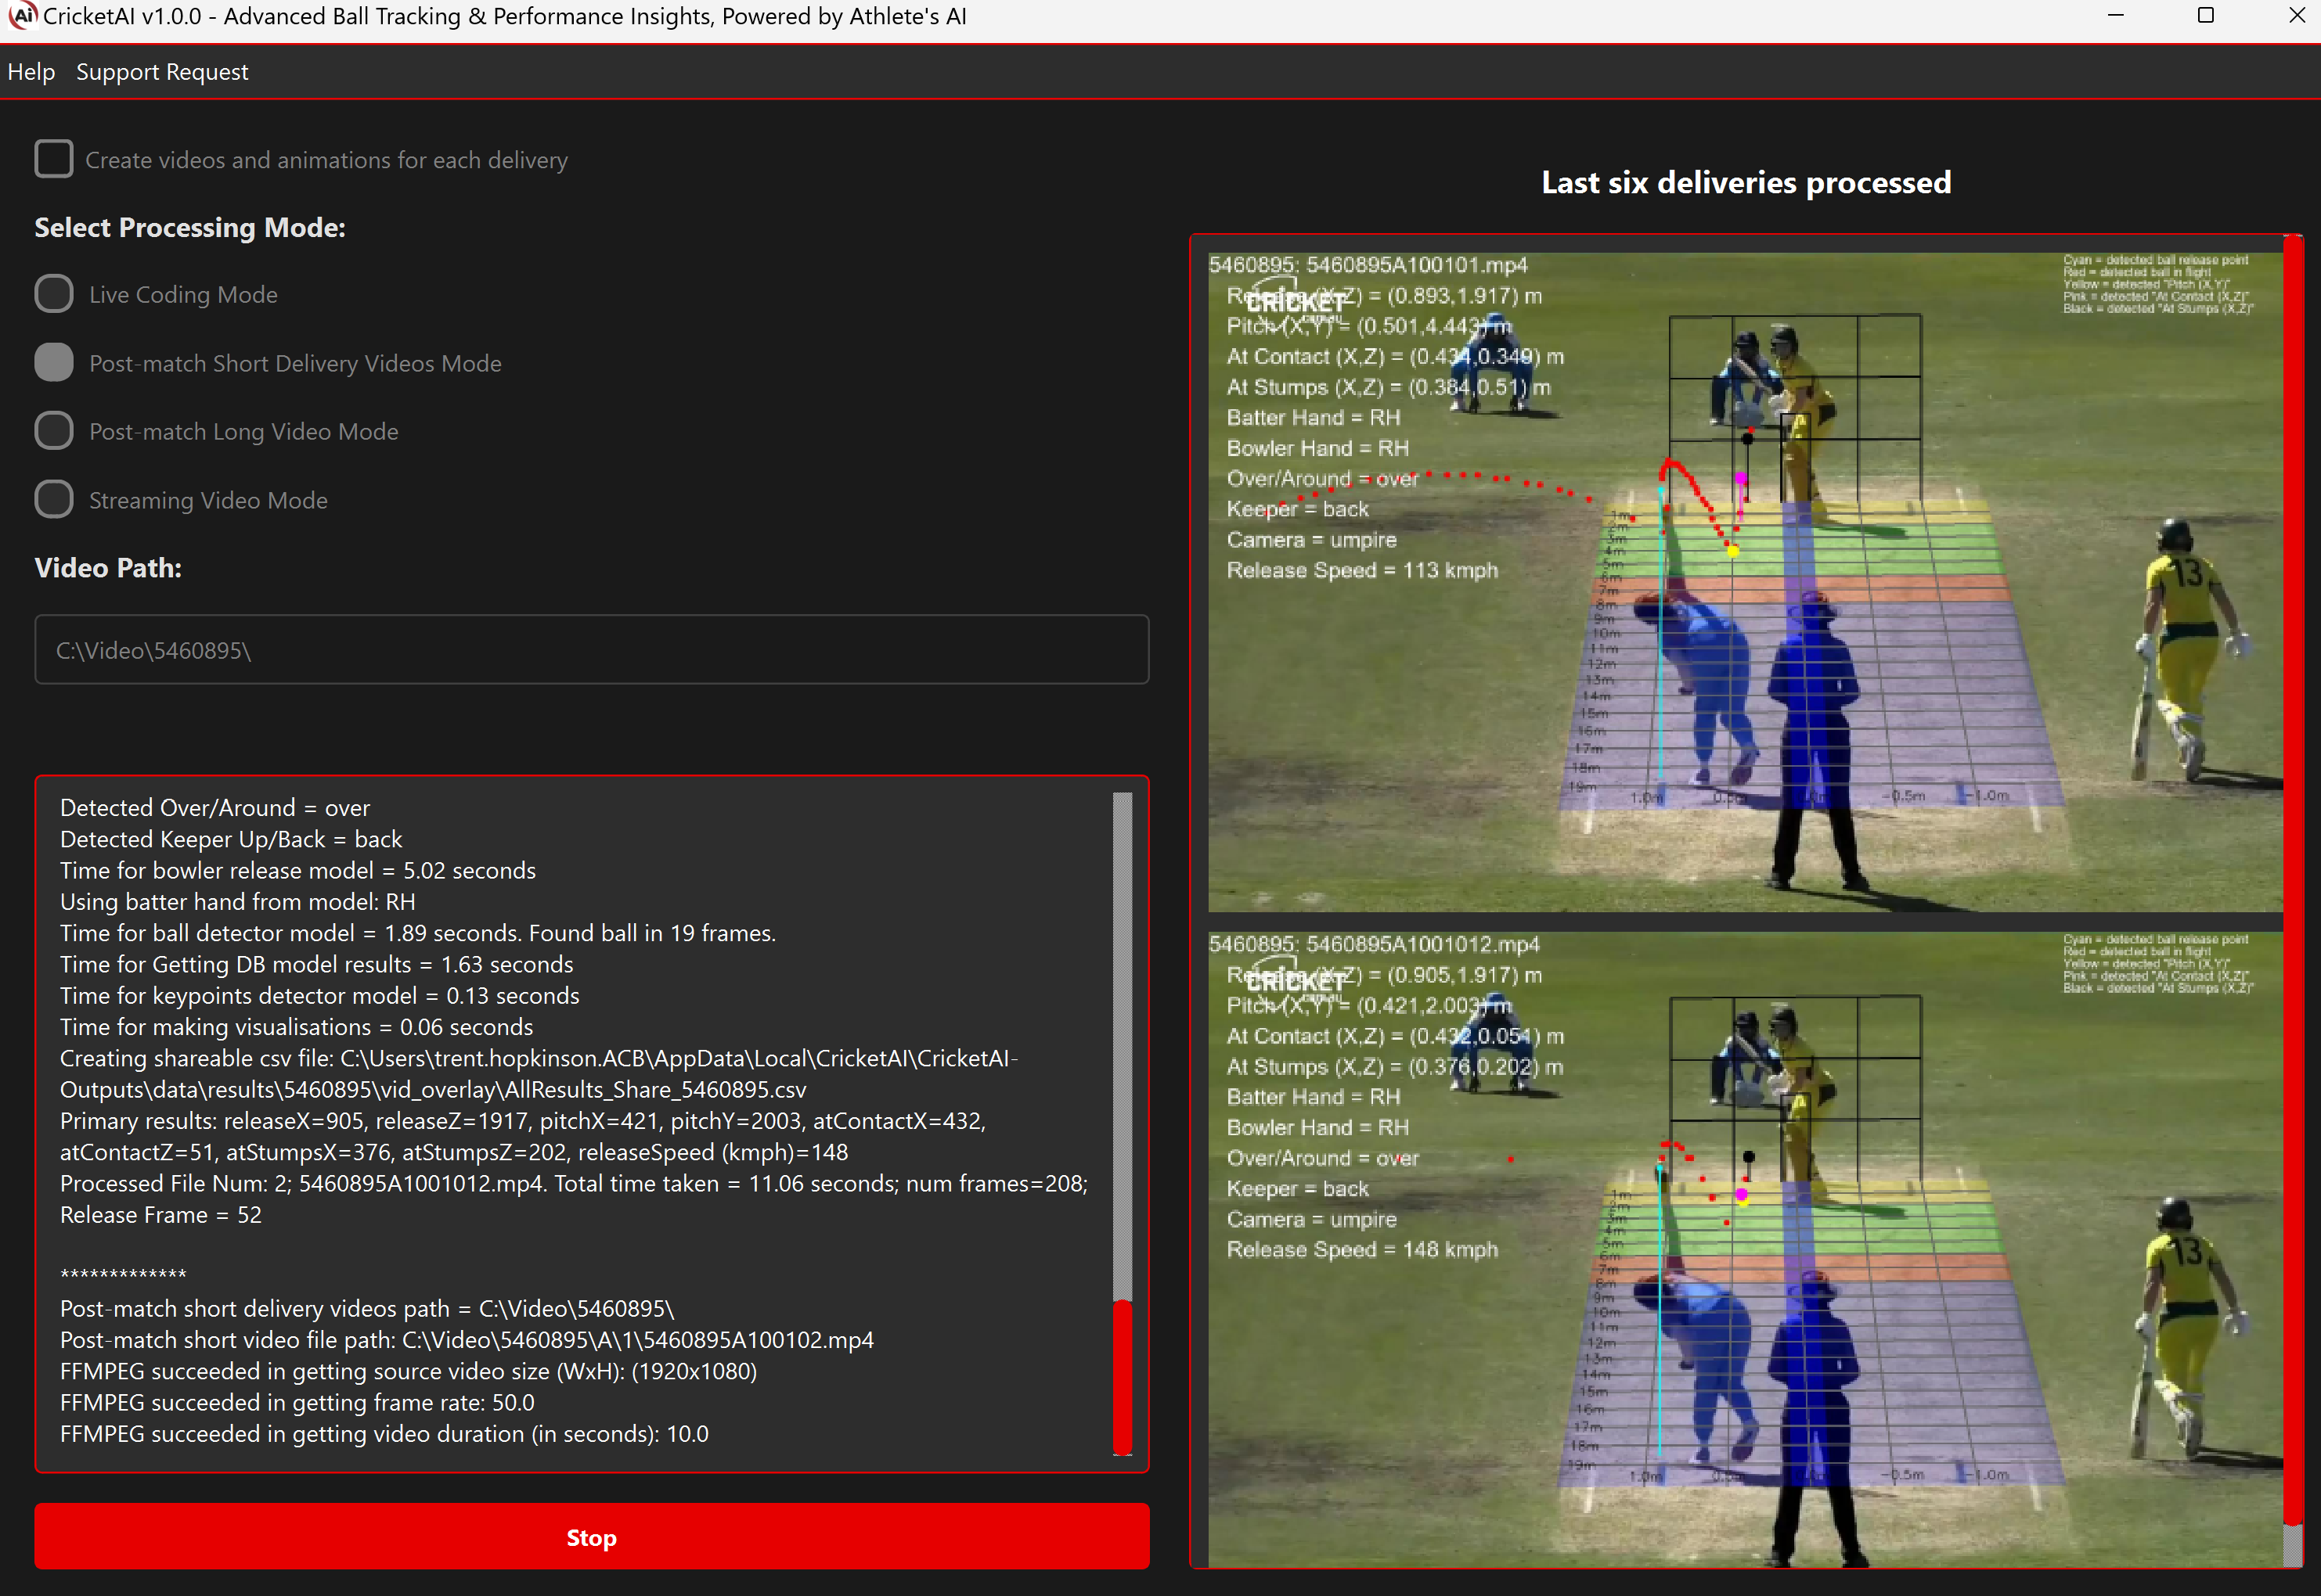Click the asterisk separator line in log

123,1274
